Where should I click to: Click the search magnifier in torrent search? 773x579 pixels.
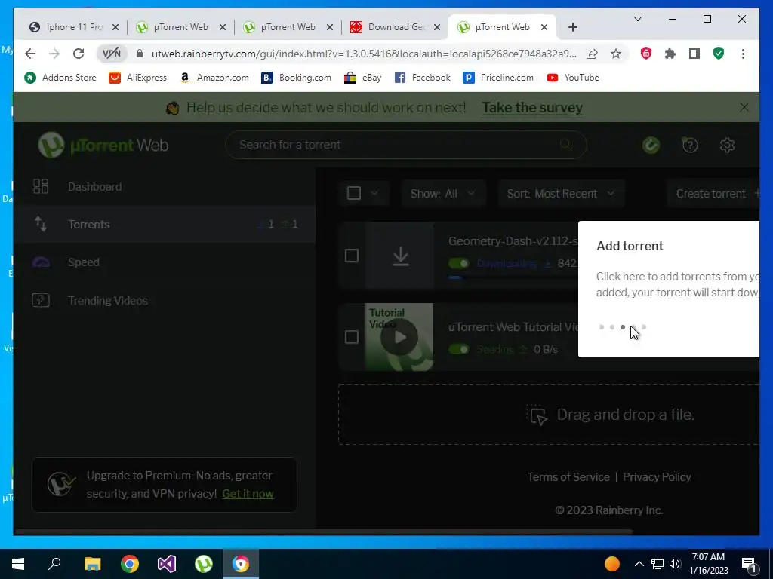[x=565, y=144]
